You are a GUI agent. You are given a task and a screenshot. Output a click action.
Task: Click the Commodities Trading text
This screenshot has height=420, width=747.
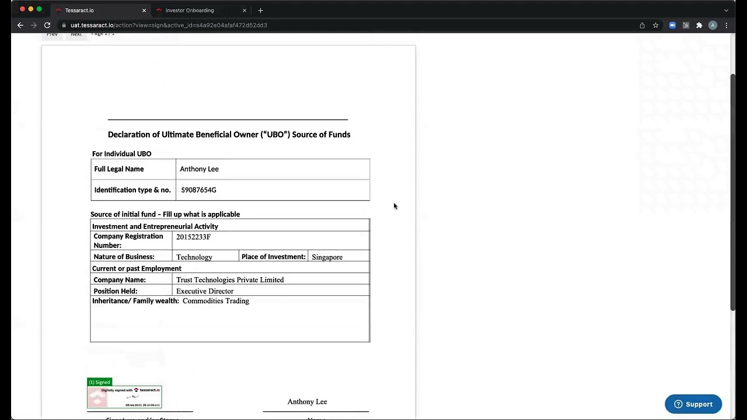click(x=216, y=301)
